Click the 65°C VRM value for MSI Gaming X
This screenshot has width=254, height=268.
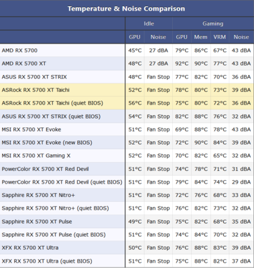coord(220,155)
